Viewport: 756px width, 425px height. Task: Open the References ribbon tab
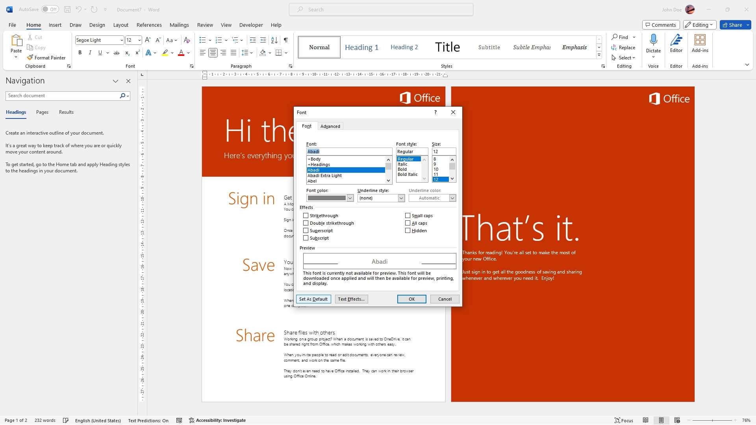pos(149,25)
